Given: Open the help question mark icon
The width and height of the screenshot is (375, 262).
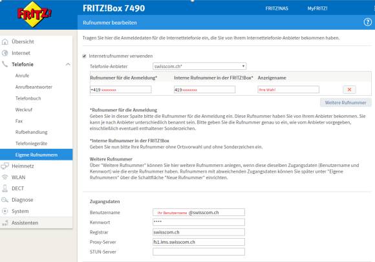Looking at the screenshot, I should click(x=368, y=22).
